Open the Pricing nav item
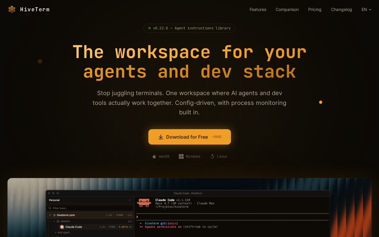Viewport: 379px width, 237px height. (x=315, y=9)
